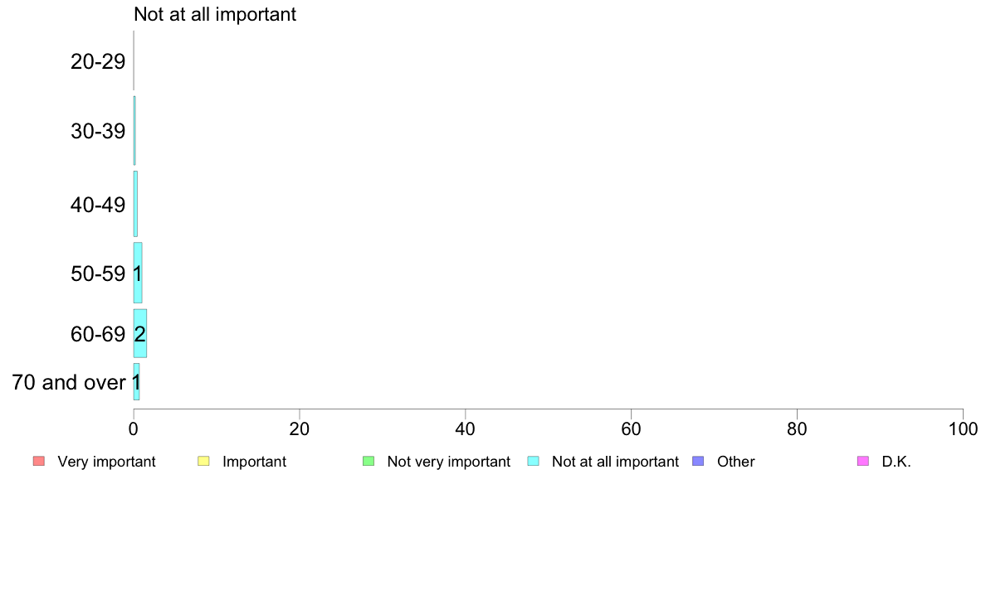The image size is (986, 610).
Task: Click the Important yellow legend swatch
Action: (203, 461)
